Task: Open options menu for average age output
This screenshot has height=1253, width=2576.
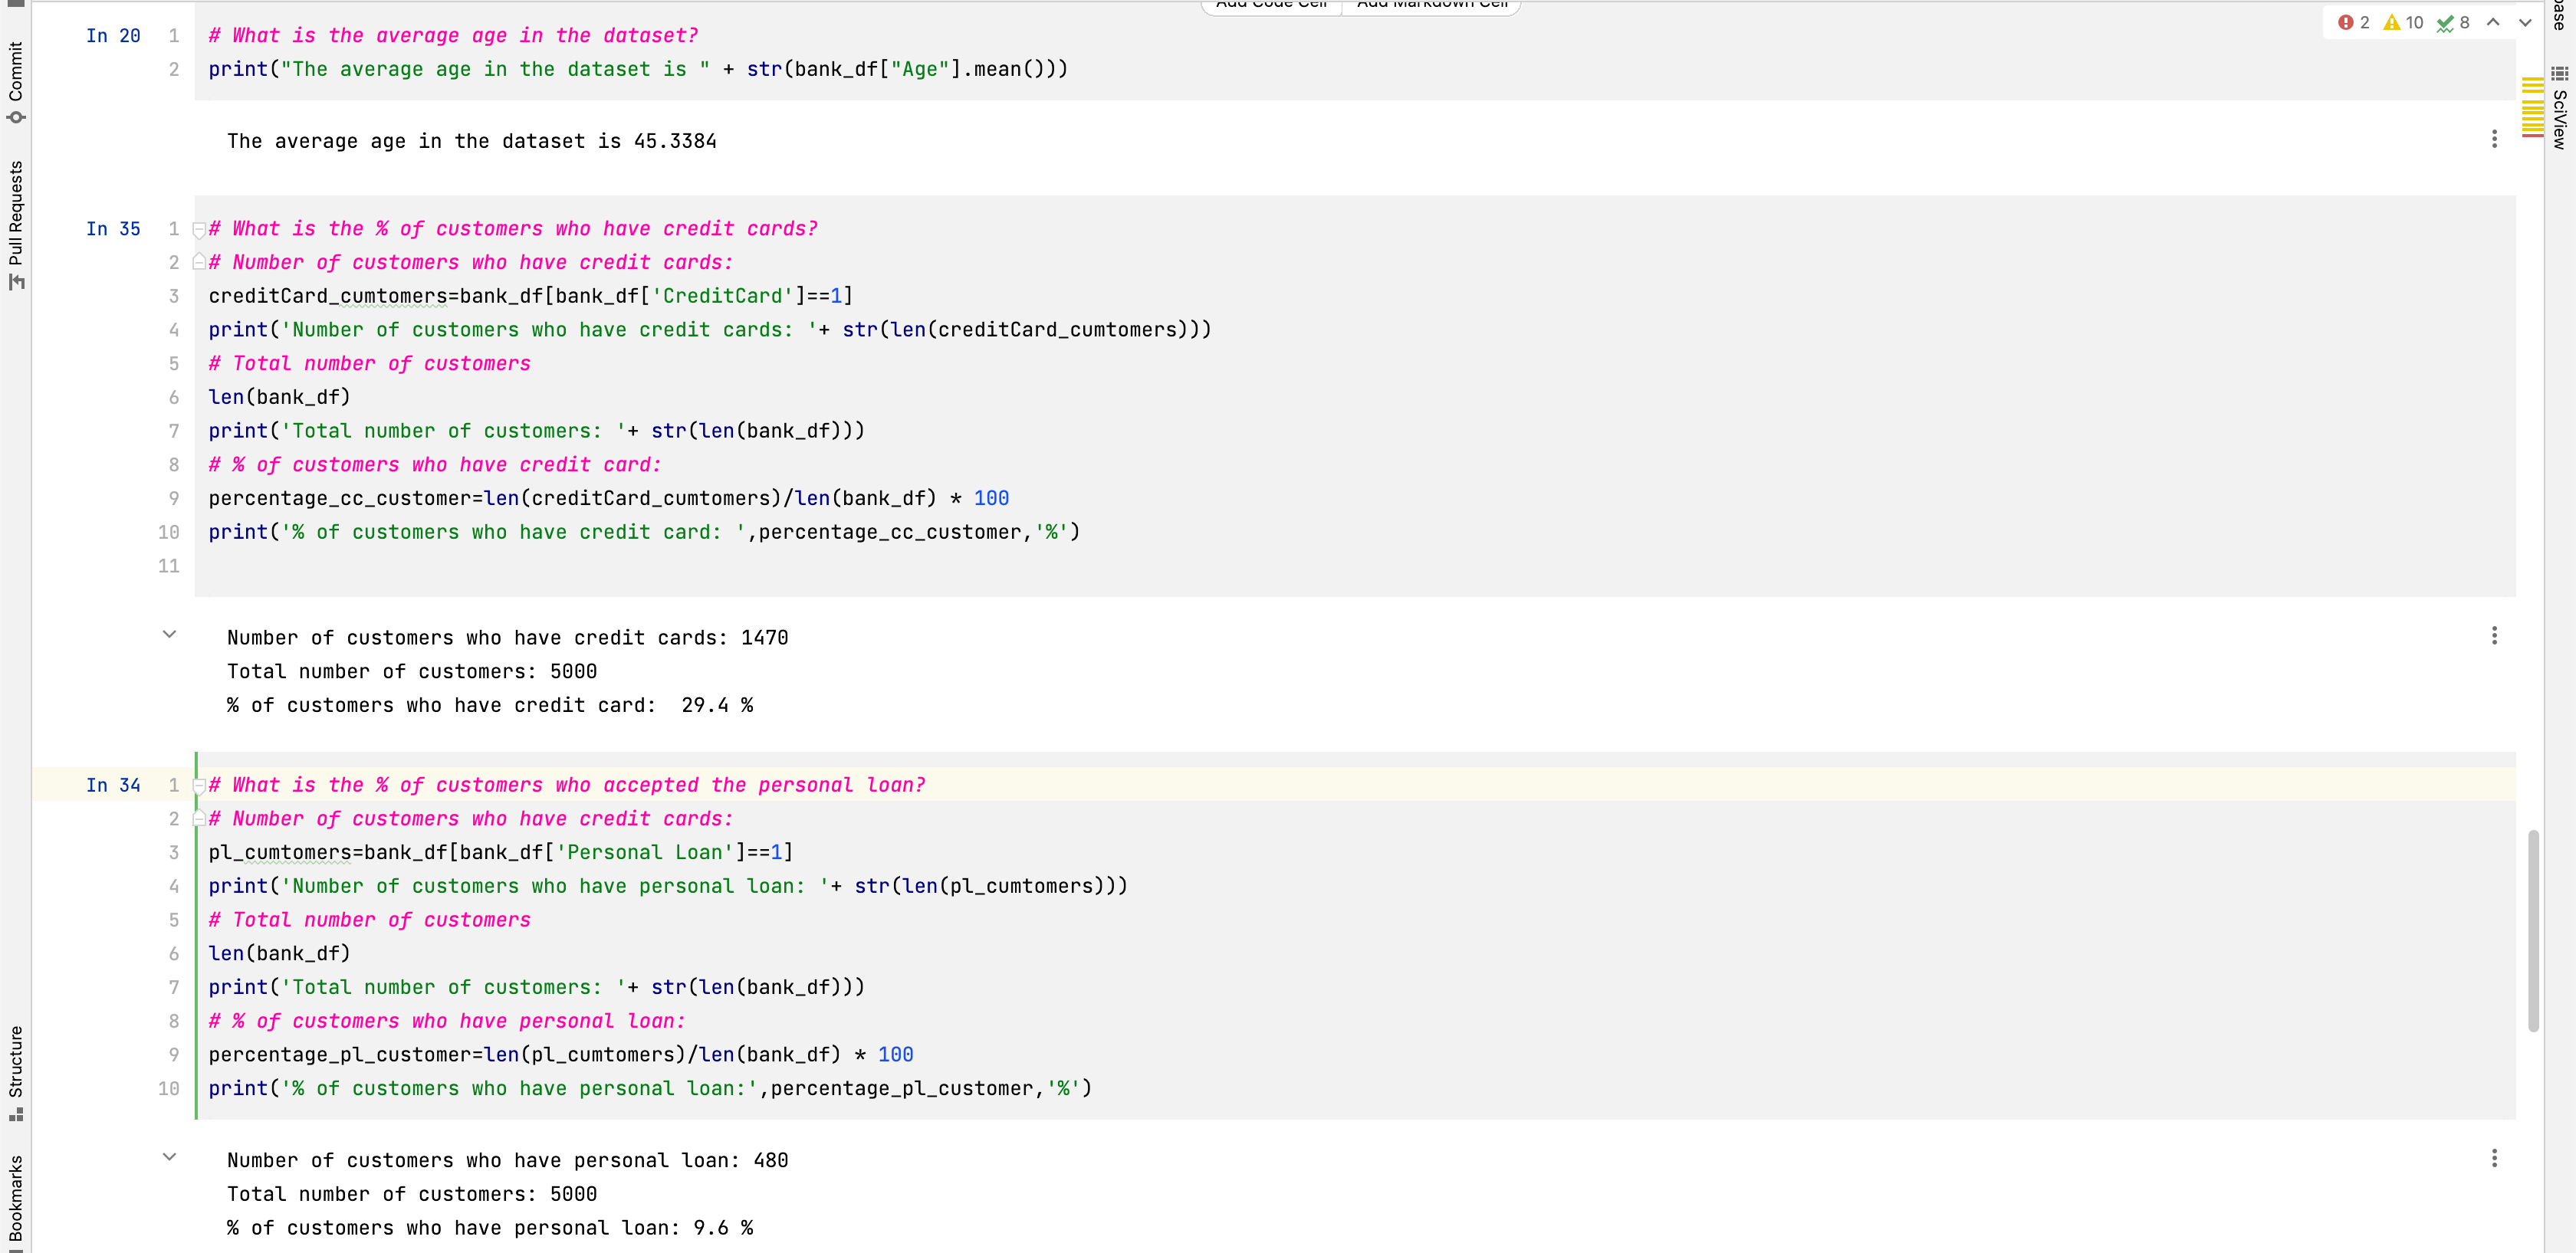Action: pos(2494,139)
